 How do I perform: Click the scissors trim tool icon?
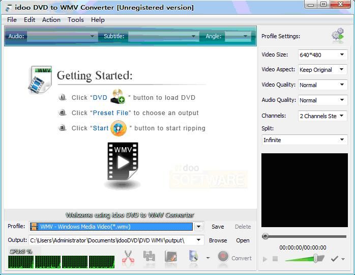tap(128, 257)
